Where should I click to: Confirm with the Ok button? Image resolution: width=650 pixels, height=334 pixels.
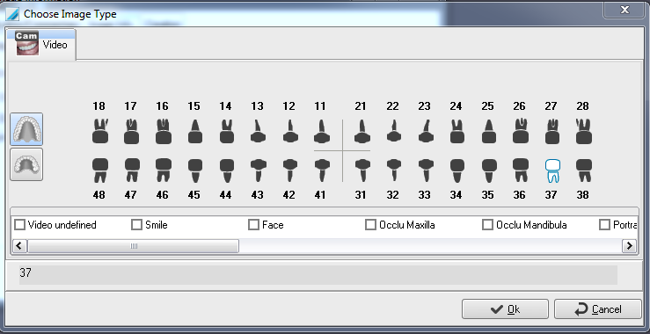point(505,309)
